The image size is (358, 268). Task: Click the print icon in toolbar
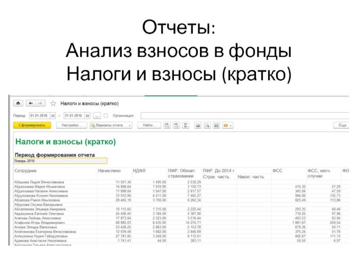(198, 126)
